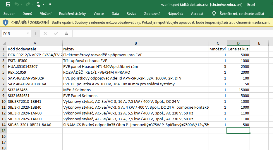
Task: Select row 15 header
Action: point(4,130)
